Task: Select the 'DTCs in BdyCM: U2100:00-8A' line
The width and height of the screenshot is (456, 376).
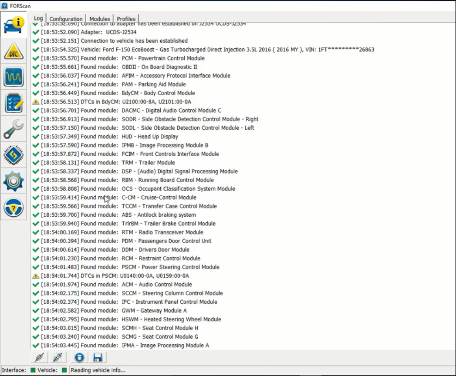Action: point(116,102)
